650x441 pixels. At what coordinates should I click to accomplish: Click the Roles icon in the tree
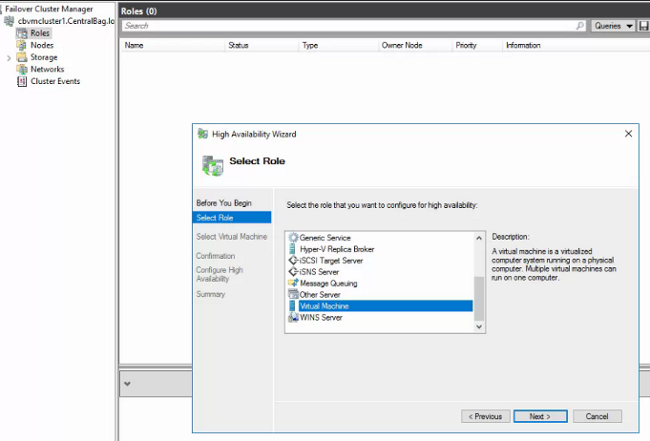tap(23, 33)
